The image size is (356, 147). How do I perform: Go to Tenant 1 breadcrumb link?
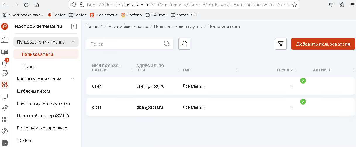click(94, 27)
